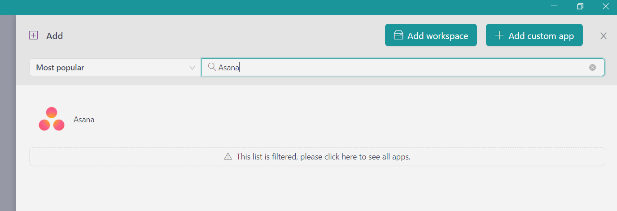The height and width of the screenshot is (211, 617).
Task: Expand the category list using the chevron arrow
Action: point(192,68)
